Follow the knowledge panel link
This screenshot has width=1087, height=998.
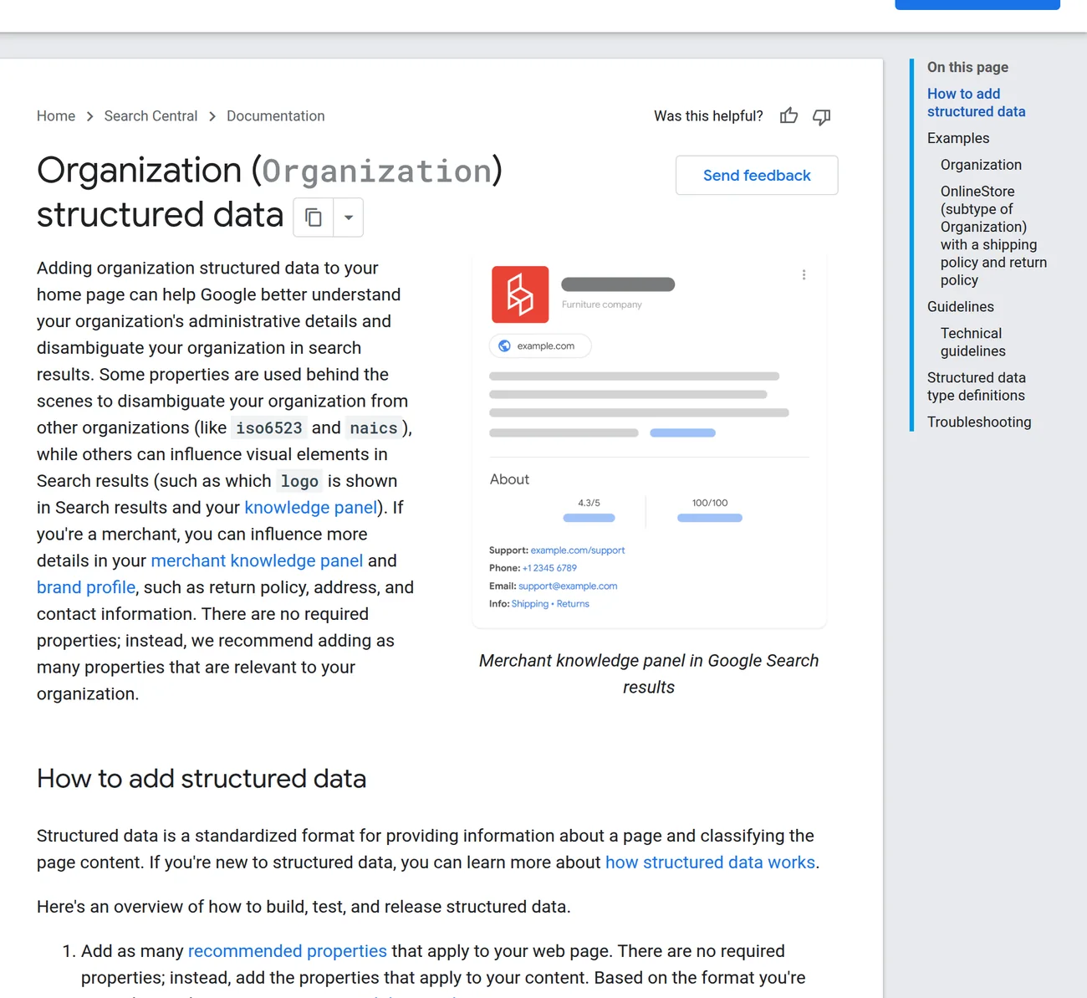pos(310,508)
